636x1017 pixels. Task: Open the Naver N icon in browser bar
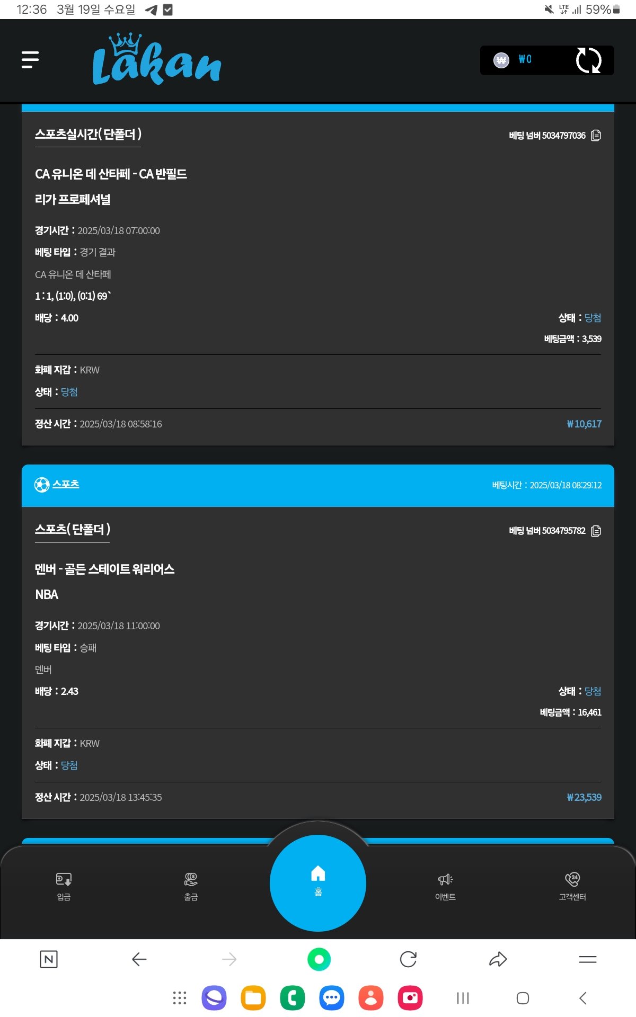49,959
